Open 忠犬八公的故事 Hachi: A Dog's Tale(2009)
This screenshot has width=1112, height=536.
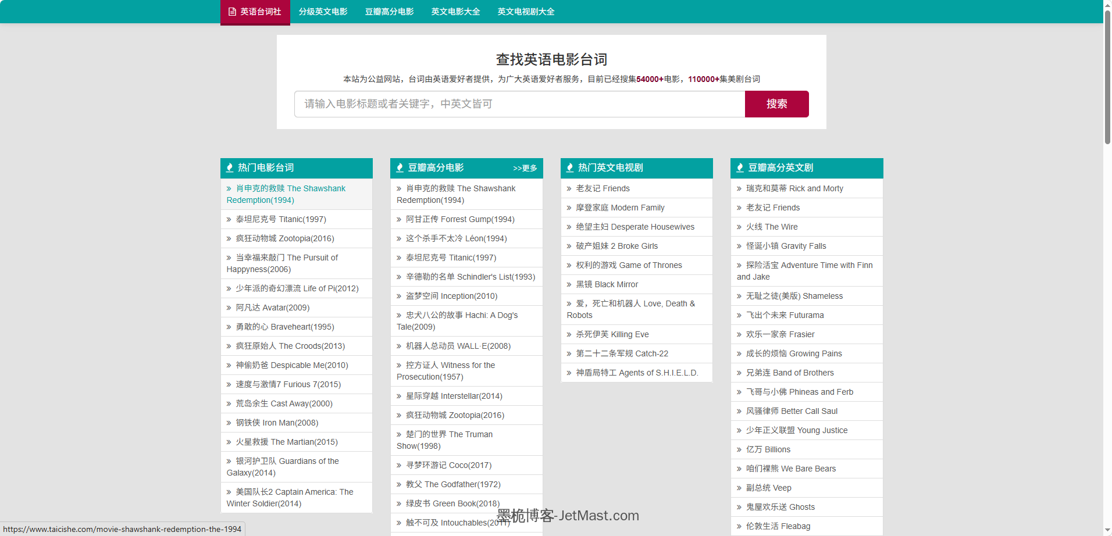(457, 321)
